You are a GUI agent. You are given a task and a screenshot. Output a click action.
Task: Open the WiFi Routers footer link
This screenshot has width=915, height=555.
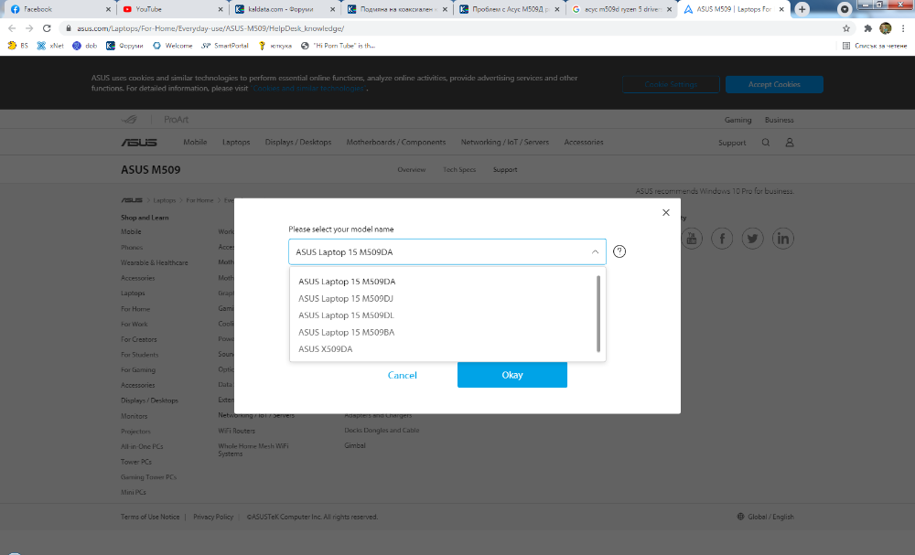click(236, 431)
